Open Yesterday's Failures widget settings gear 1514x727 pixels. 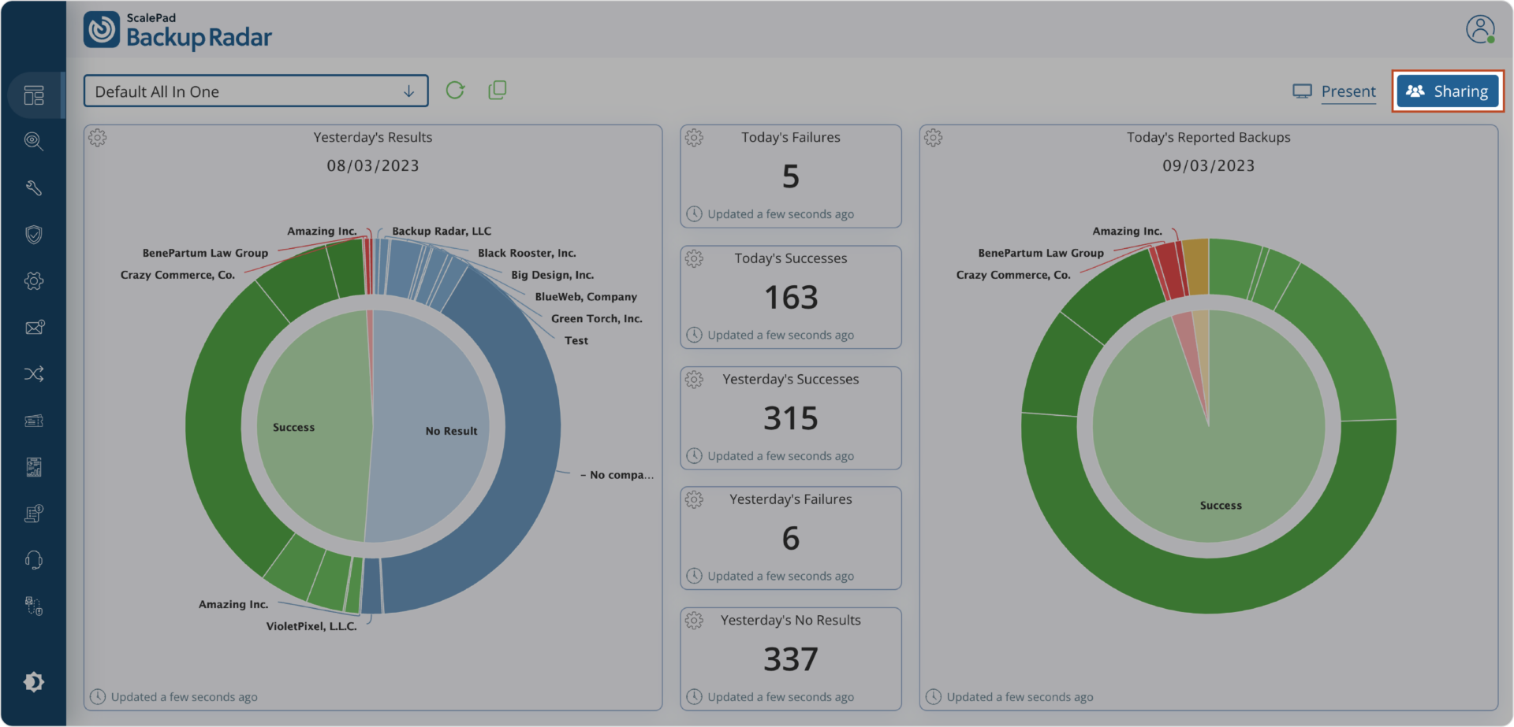click(694, 499)
